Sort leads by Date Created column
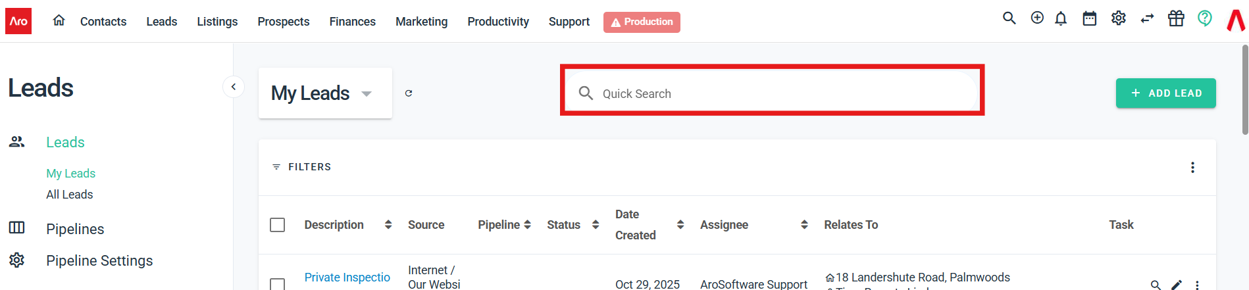Image resolution: width=1249 pixels, height=290 pixels. 680,225
